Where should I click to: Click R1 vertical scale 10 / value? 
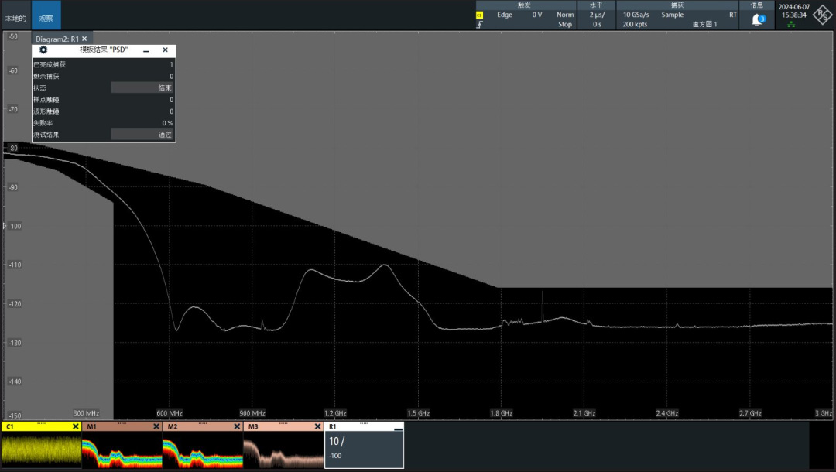[x=337, y=442]
